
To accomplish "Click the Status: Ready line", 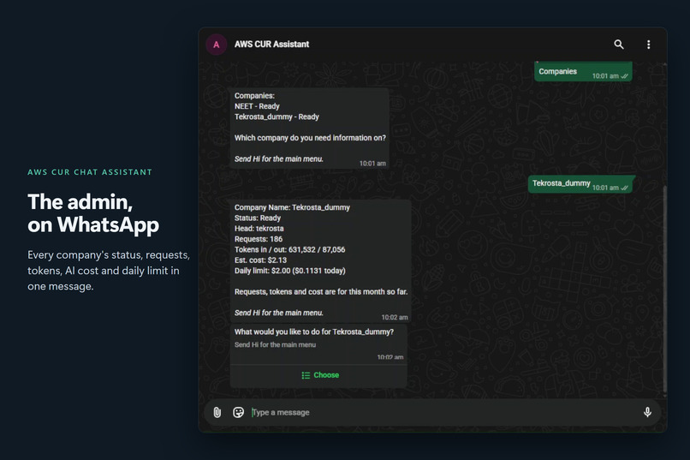I will (258, 218).
